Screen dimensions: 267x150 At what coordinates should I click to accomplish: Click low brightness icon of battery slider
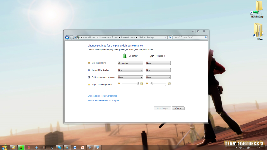pyautogui.click(x=119, y=84)
